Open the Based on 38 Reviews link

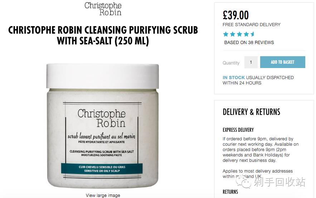(x=249, y=43)
